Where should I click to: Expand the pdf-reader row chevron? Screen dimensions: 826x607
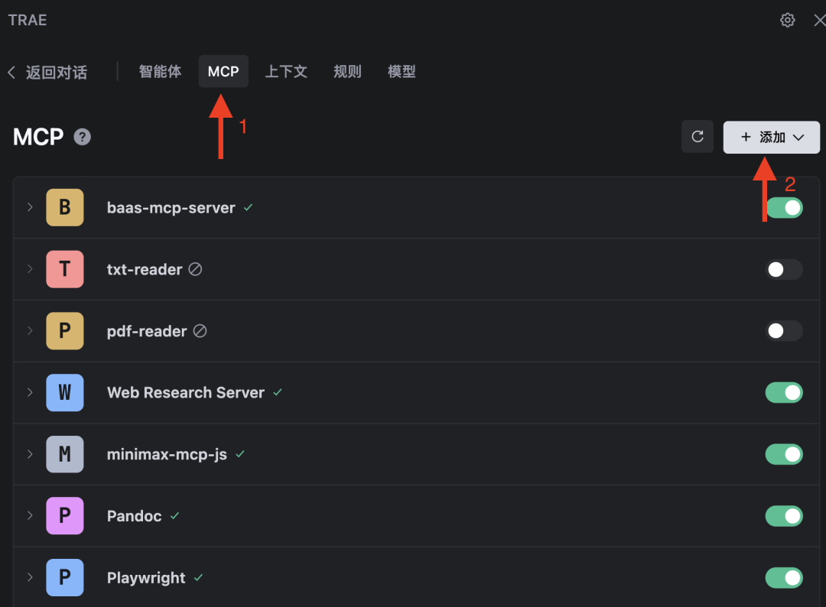(30, 330)
